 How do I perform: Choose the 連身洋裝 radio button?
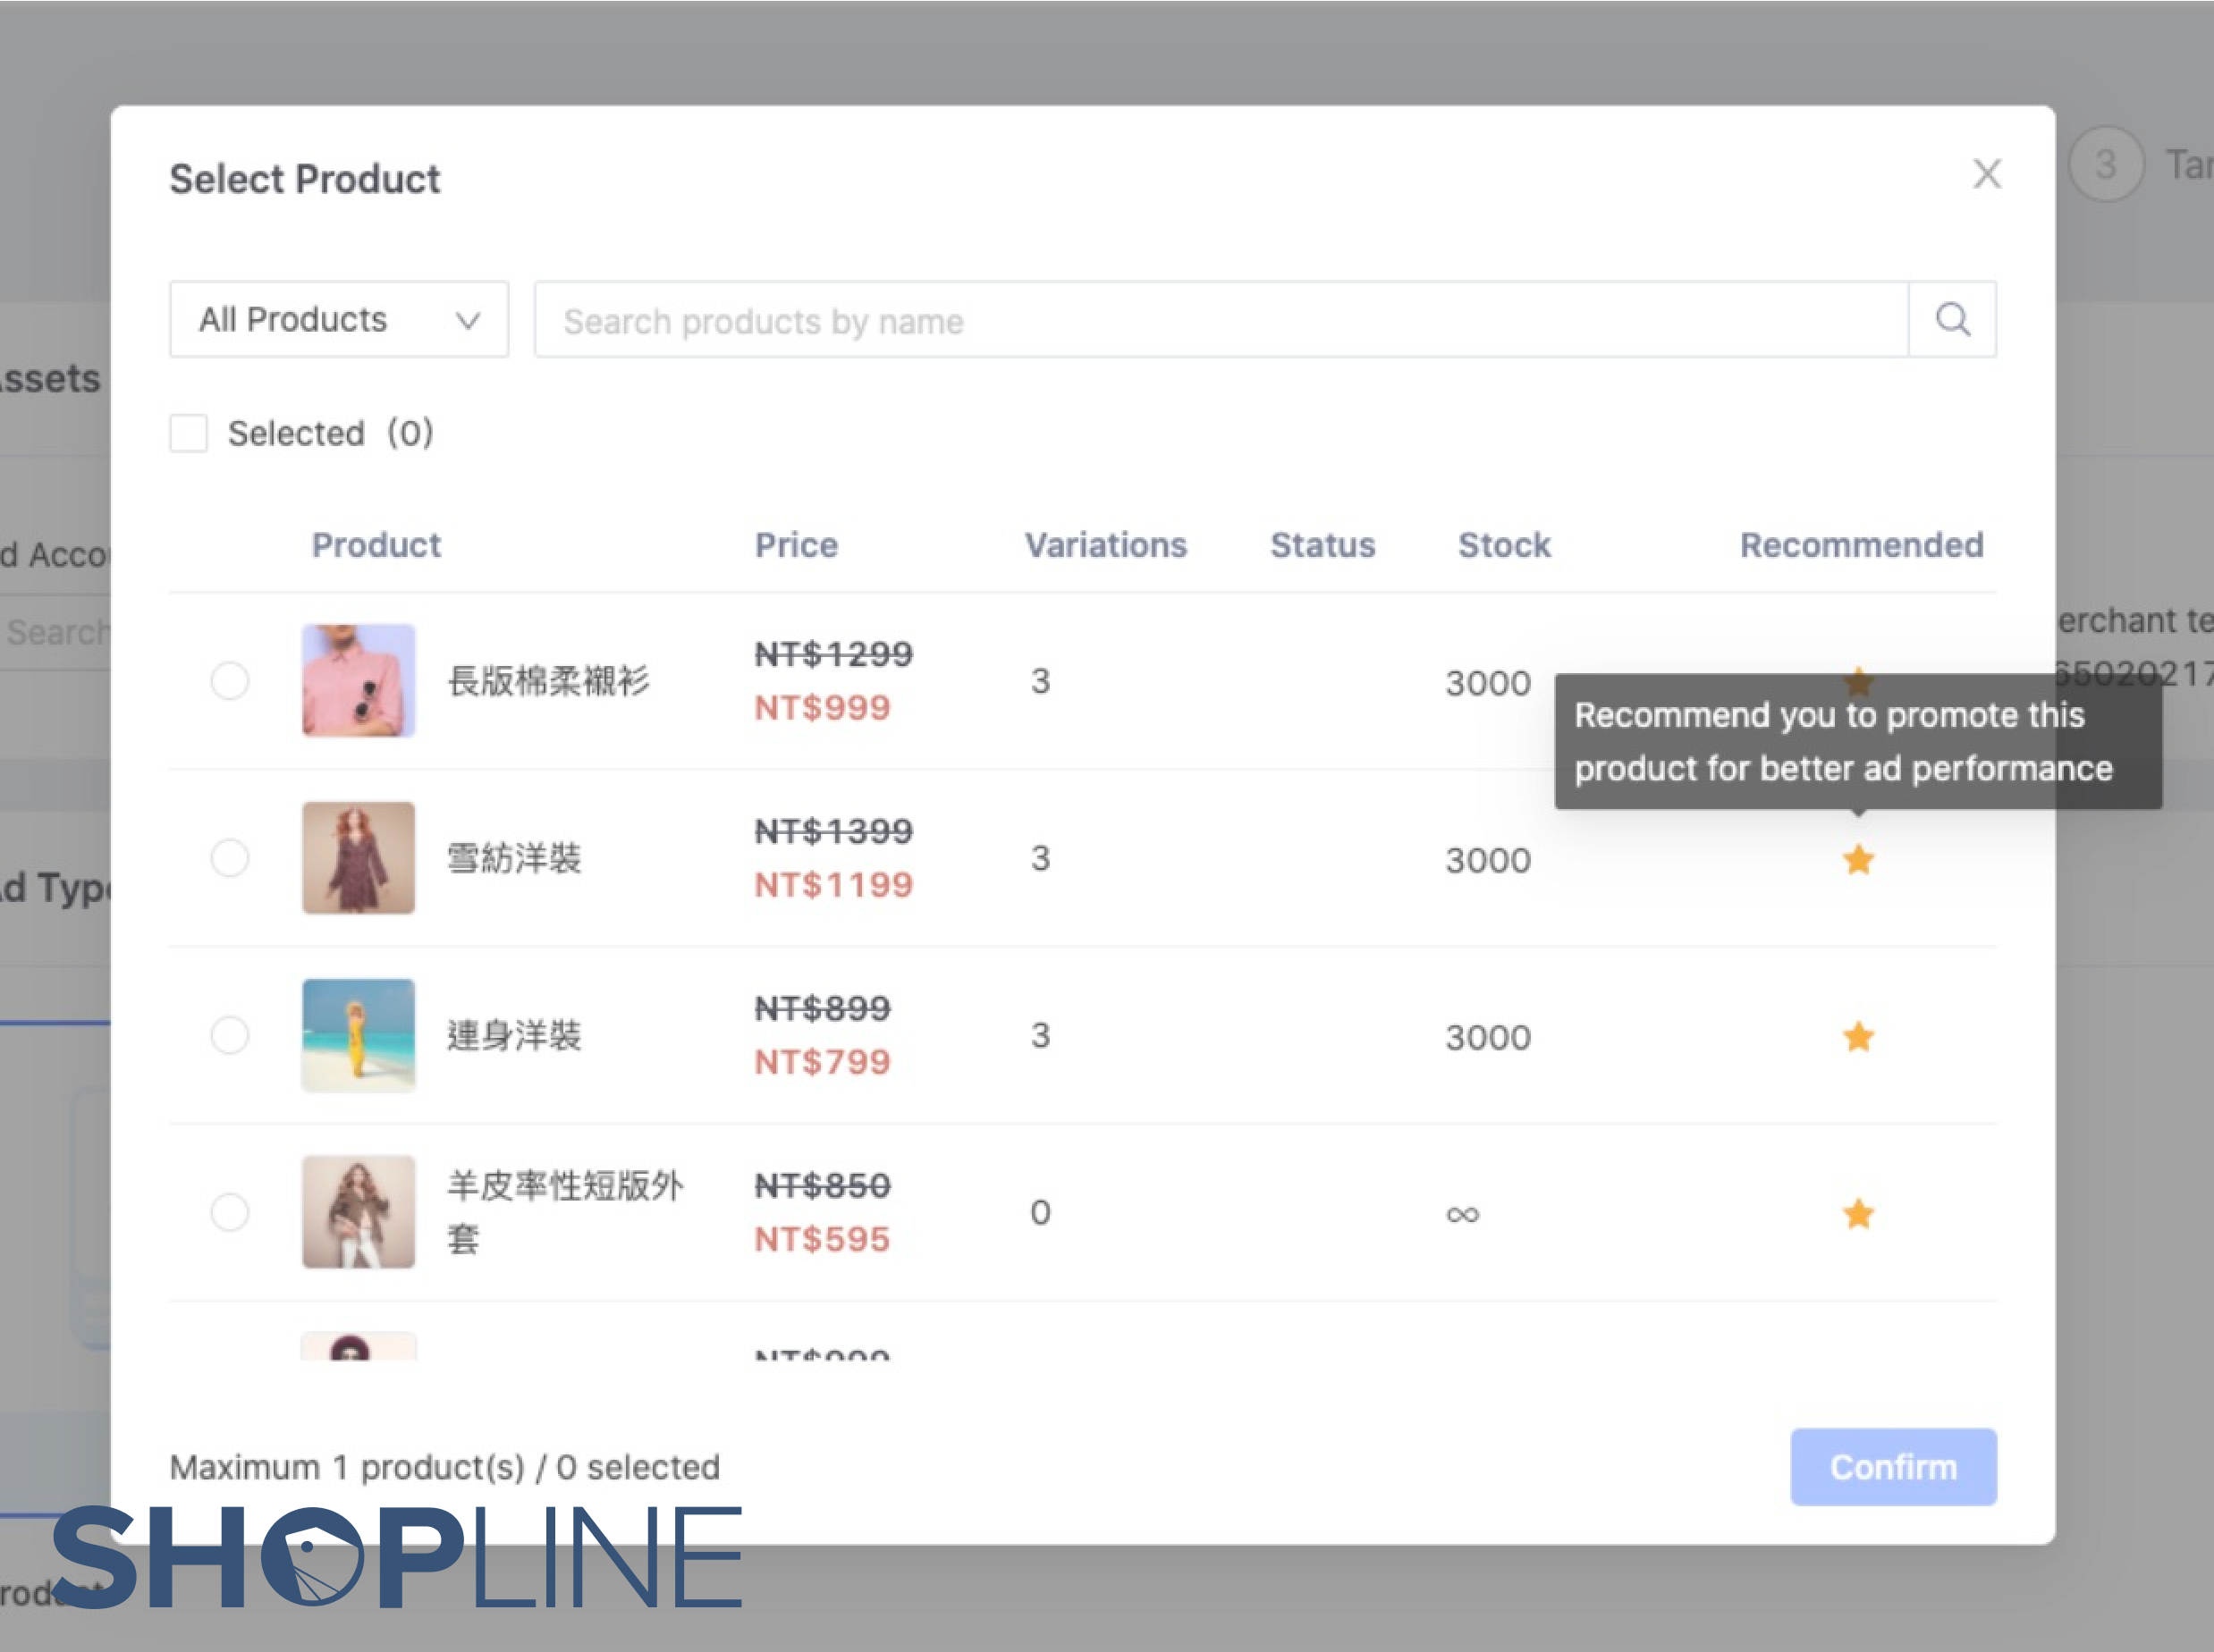(x=230, y=1035)
